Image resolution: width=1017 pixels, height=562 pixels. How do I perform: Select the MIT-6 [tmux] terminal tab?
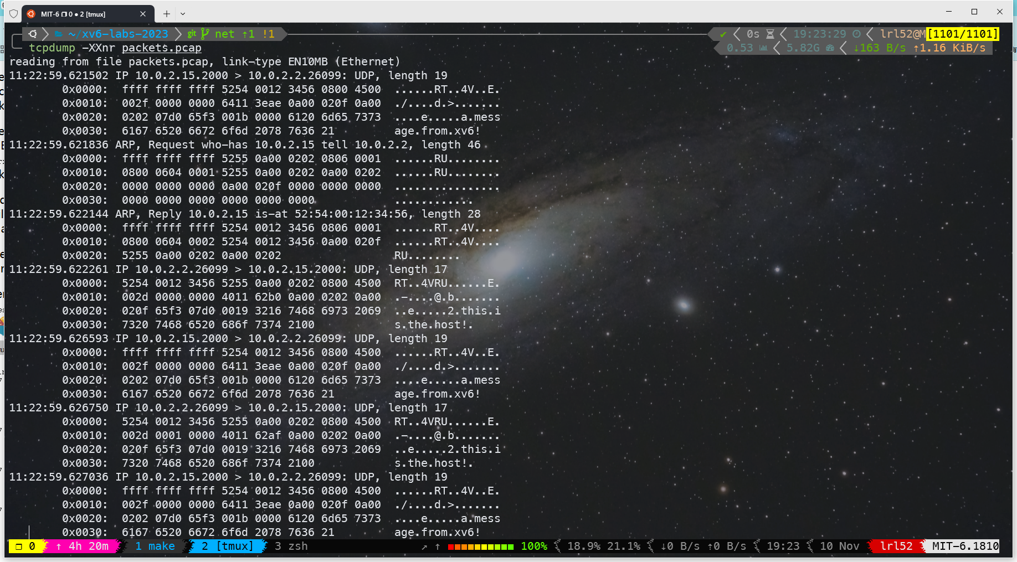(x=88, y=14)
